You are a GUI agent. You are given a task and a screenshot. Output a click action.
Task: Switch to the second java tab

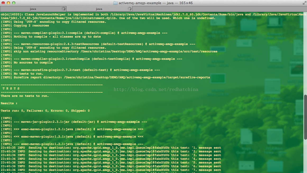(99, 9)
